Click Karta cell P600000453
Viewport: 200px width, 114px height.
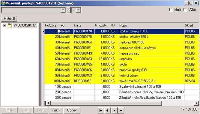tap(84, 76)
